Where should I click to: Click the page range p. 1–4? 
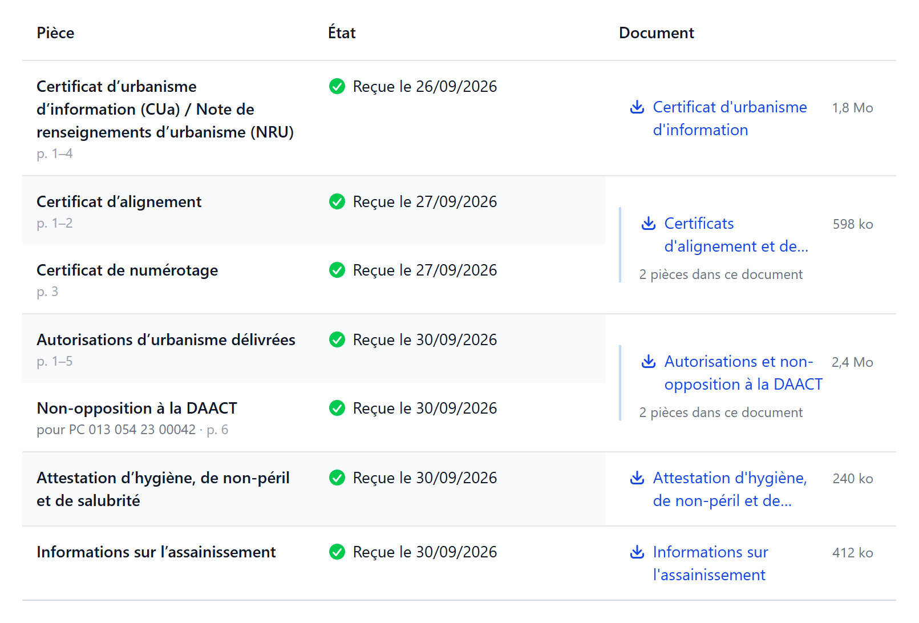55,154
